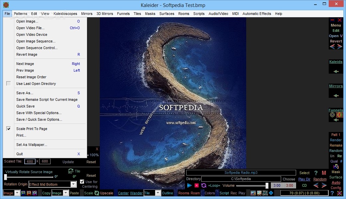Screen dimensions: 346x199
Task: Click the 90° rotate arrow icon
Action: [71, 171]
